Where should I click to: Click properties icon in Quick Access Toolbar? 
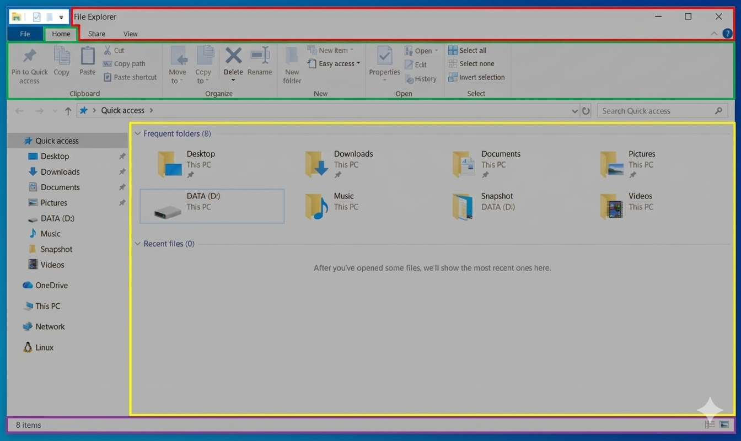pyautogui.click(x=36, y=17)
